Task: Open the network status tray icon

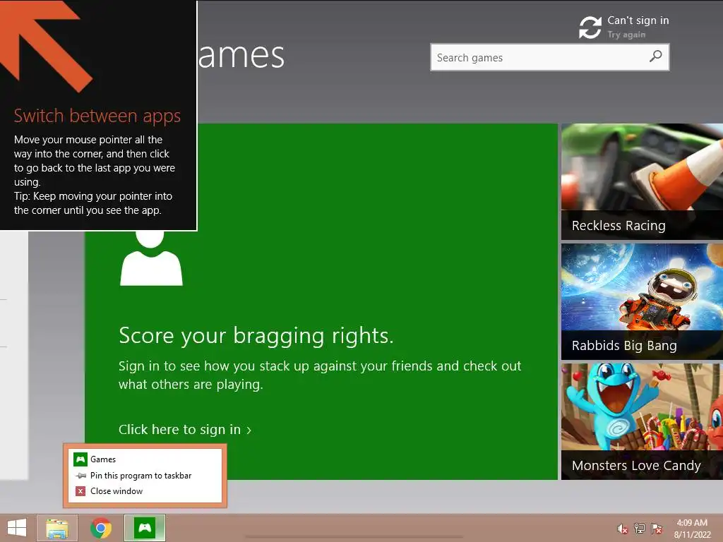Action: [x=639, y=529]
